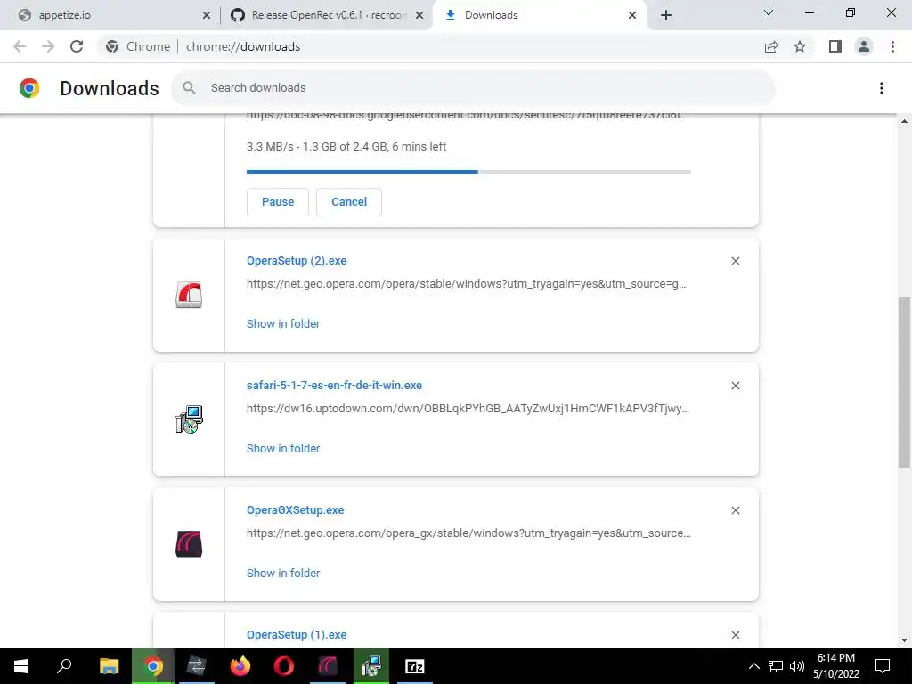Remove OperaSetup (1).exe from list

tap(735, 635)
